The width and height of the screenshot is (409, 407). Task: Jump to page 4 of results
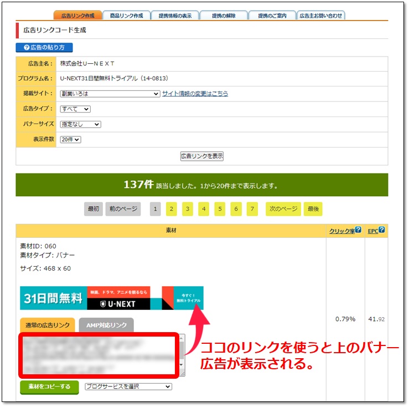point(204,209)
